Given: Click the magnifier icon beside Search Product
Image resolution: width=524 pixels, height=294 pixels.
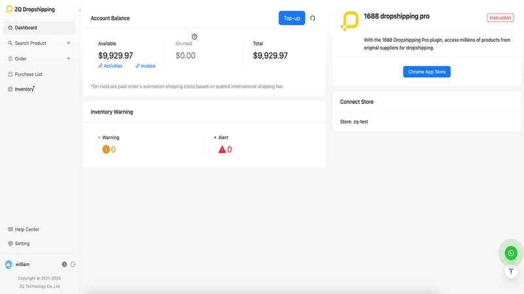Looking at the screenshot, I should click(x=10, y=43).
